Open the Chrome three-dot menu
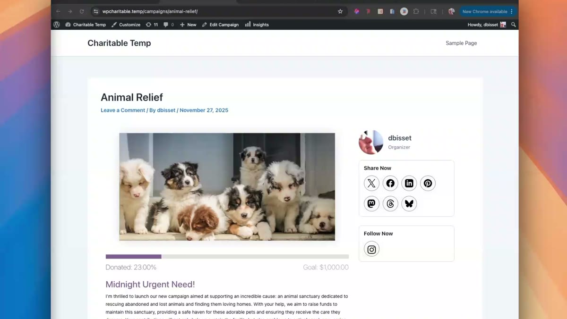Image resolution: width=567 pixels, height=319 pixels. click(x=512, y=11)
